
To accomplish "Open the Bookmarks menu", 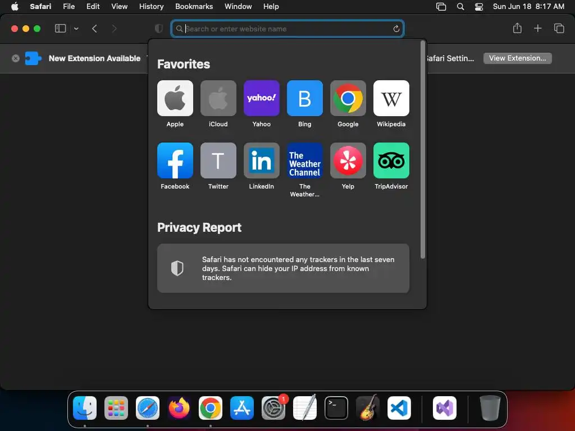I will coord(194,7).
